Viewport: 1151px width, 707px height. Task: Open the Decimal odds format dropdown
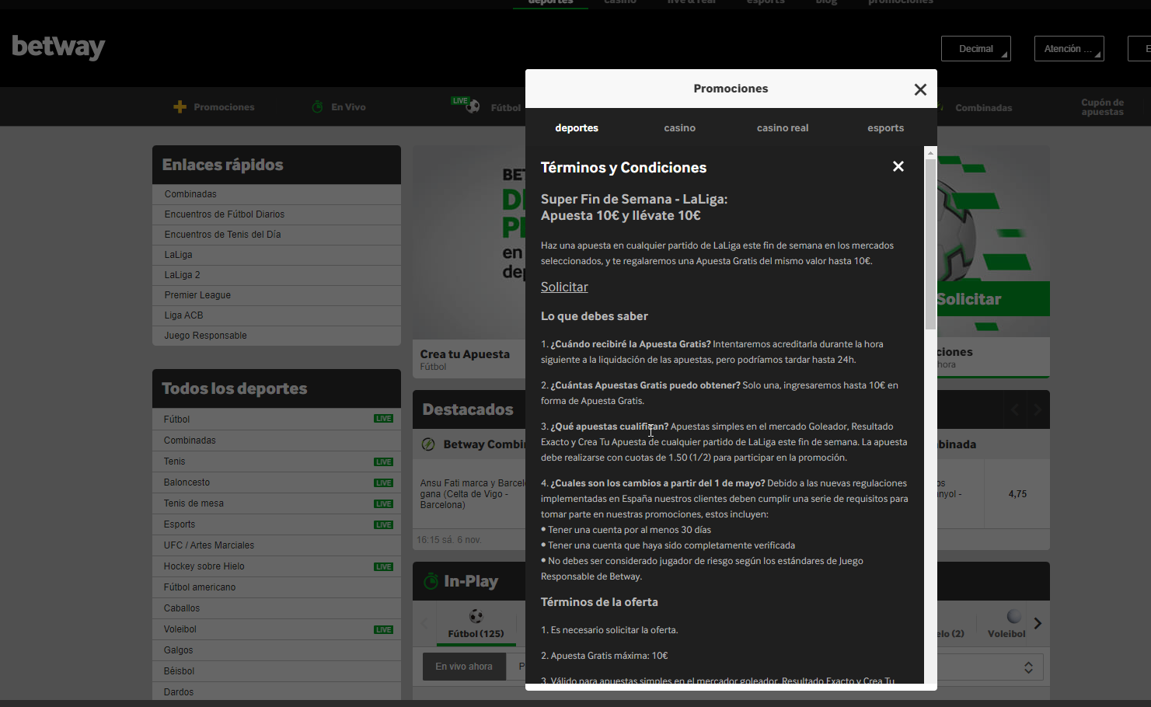coord(976,49)
